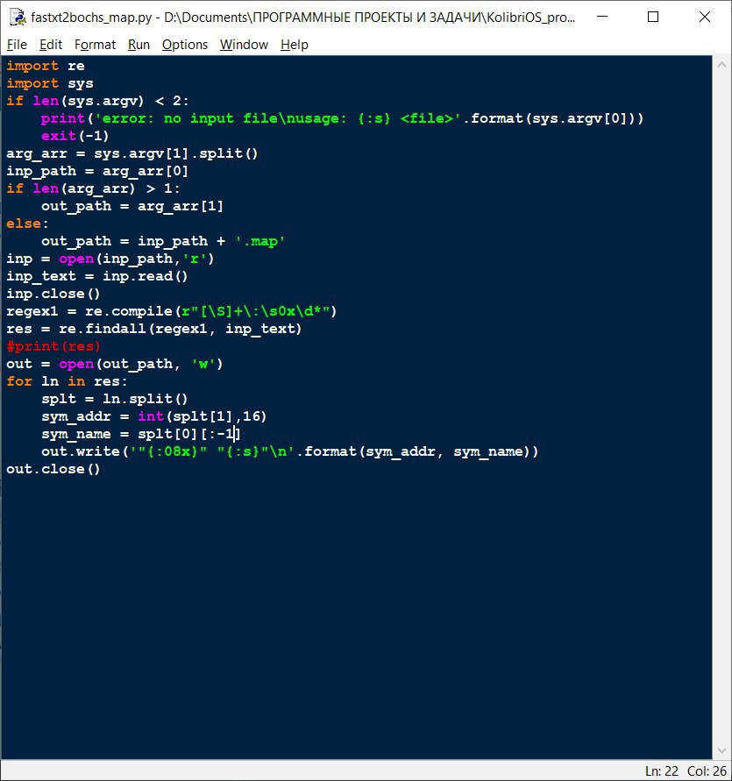Click the Python IDLE icon in title bar
Image resolution: width=732 pixels, height=781 pixels.
tap(18, 17)
